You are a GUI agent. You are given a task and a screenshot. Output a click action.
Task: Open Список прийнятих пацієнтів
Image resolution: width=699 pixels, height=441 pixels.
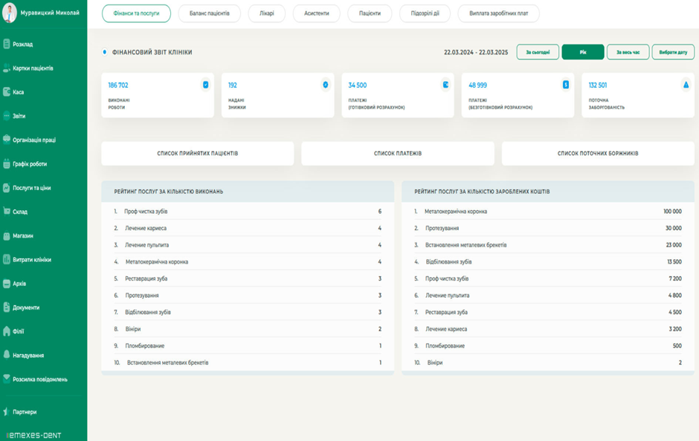[198, 154]
